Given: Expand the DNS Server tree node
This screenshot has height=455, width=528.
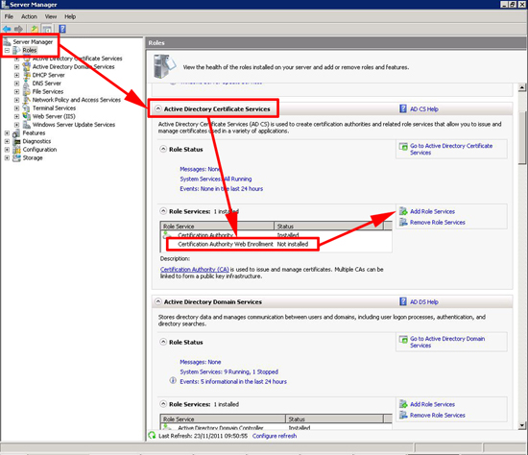Looking at the screenshot, I should click(16, 84).
